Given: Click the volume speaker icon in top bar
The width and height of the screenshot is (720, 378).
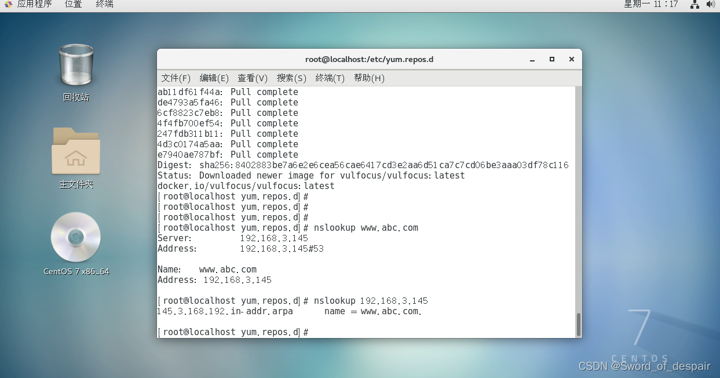Looking at the screenshot, I should (x=711, y=5).
